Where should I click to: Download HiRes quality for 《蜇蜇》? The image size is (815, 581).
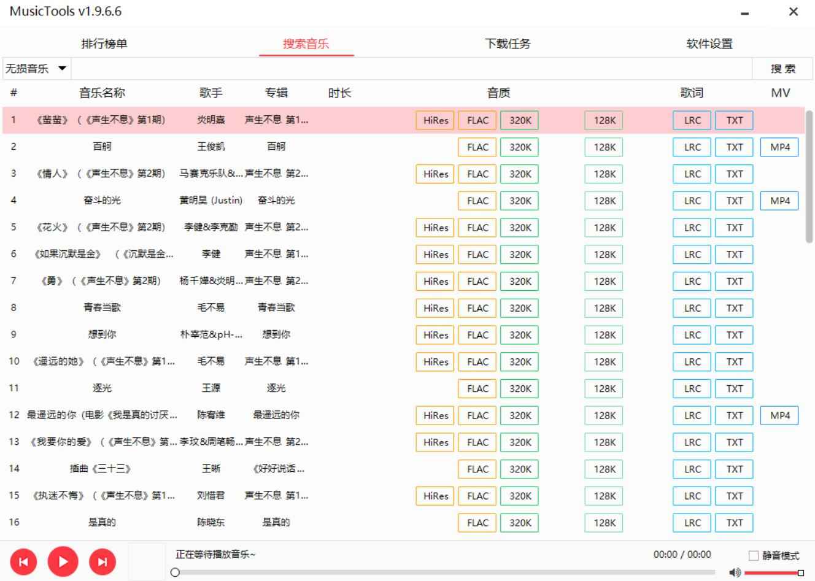pos(435,120)
